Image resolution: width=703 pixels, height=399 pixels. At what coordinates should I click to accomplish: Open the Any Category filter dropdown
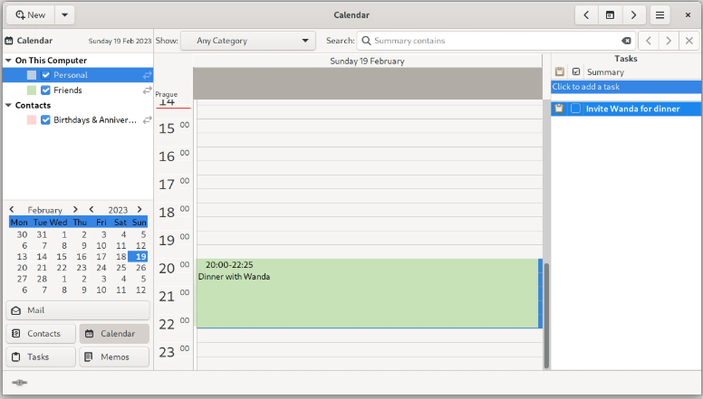[247, 41]
